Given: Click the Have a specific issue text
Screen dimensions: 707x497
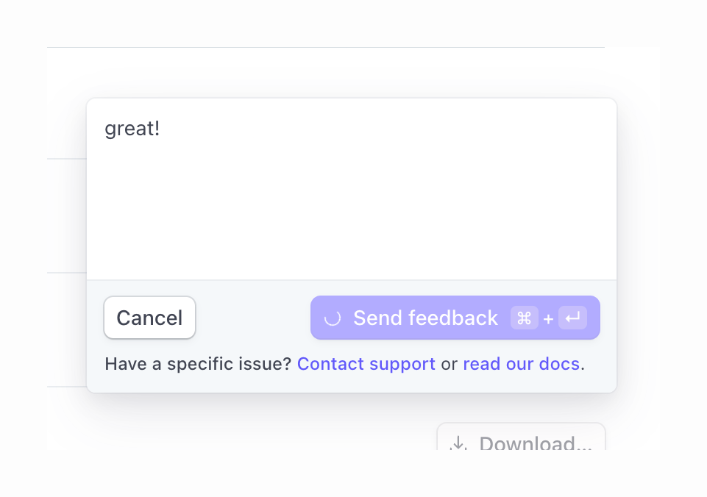Looking at the screenshot, I should pos(199,363).
